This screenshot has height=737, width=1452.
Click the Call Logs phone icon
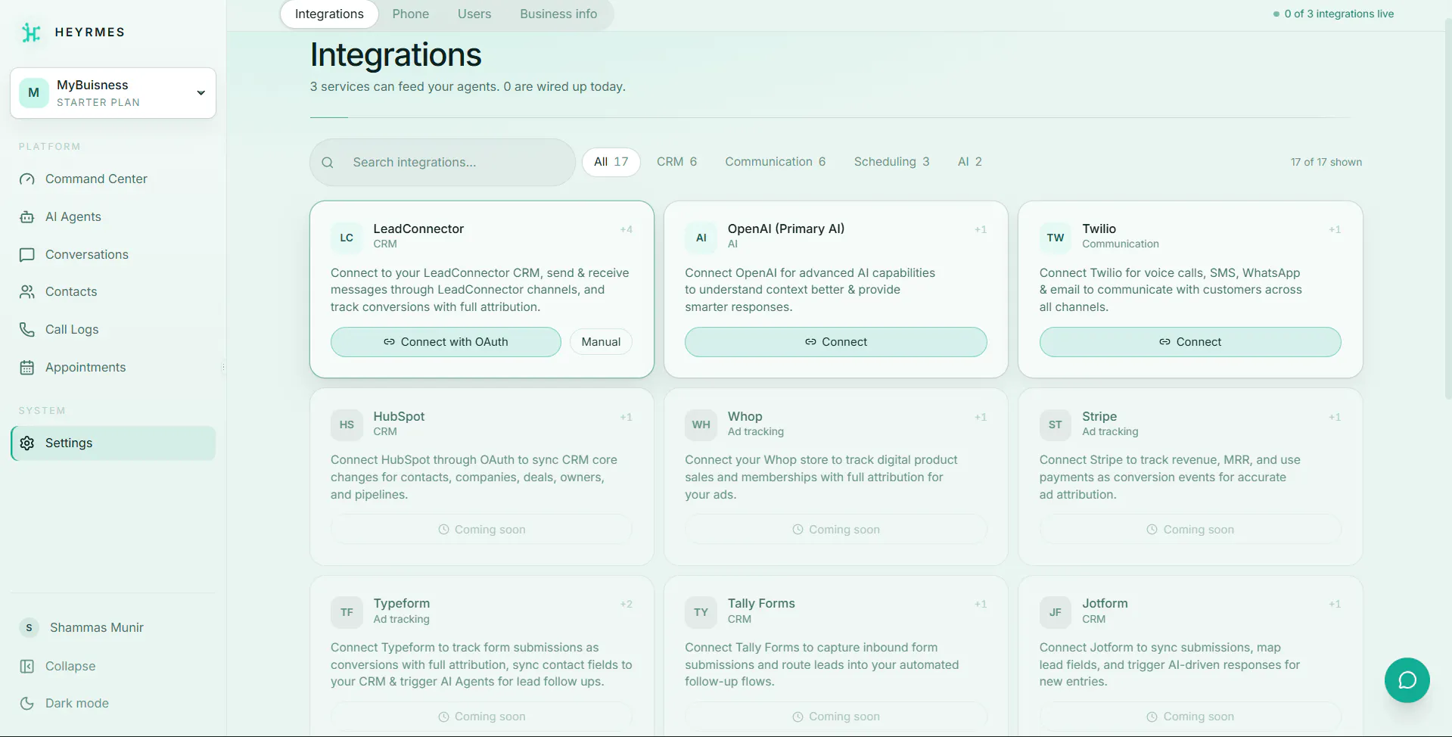tap(27, 330)
